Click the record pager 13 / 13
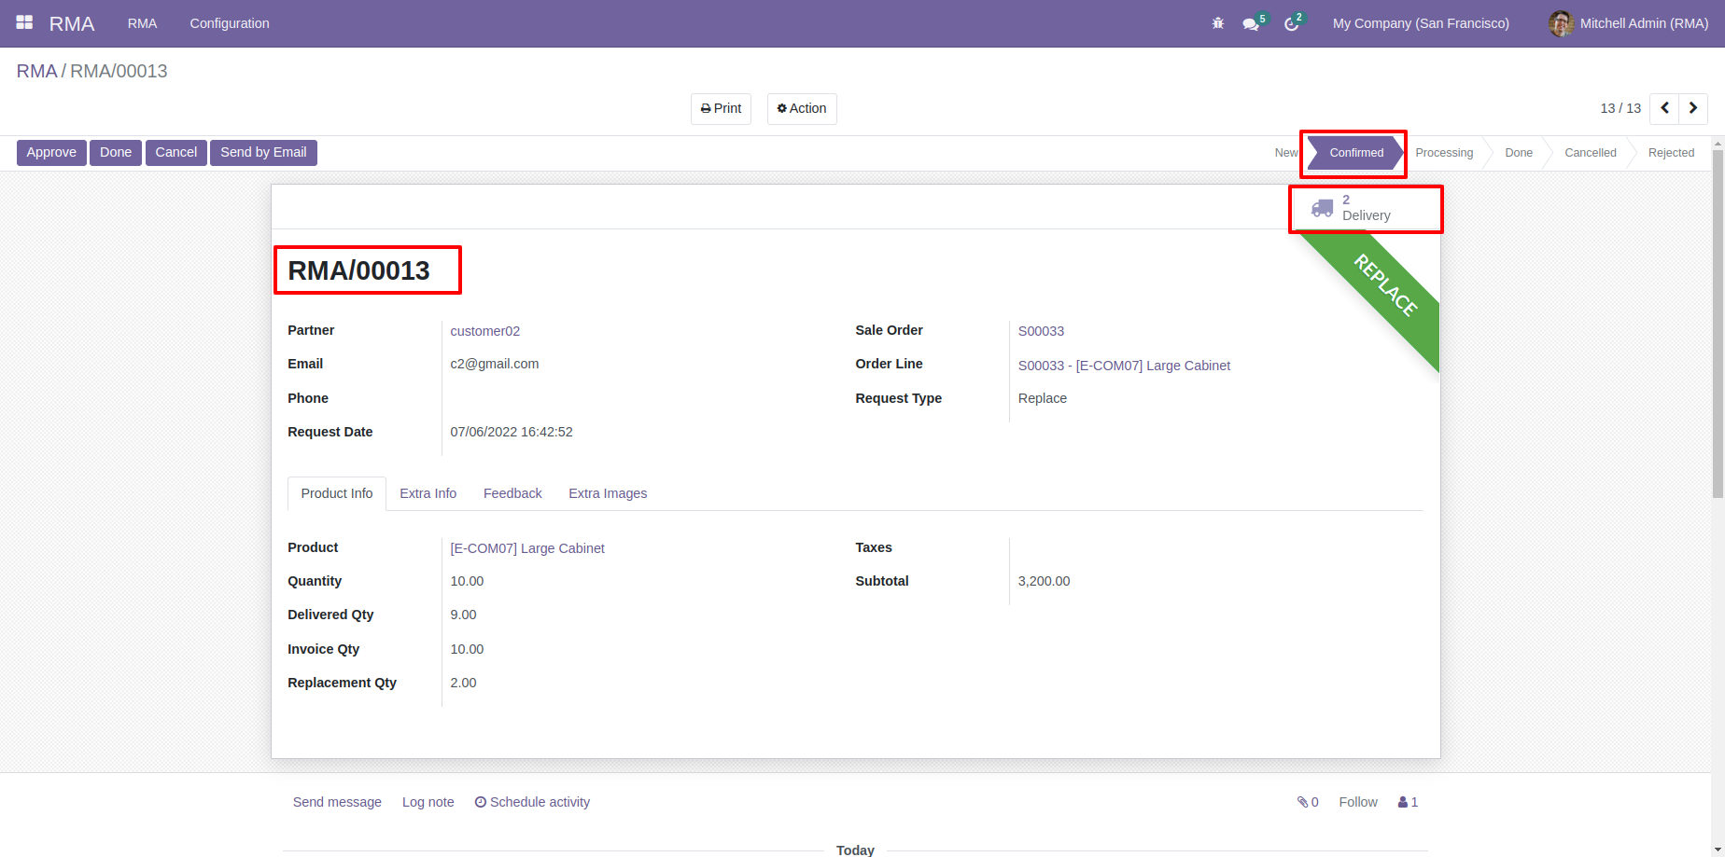 1620,108
